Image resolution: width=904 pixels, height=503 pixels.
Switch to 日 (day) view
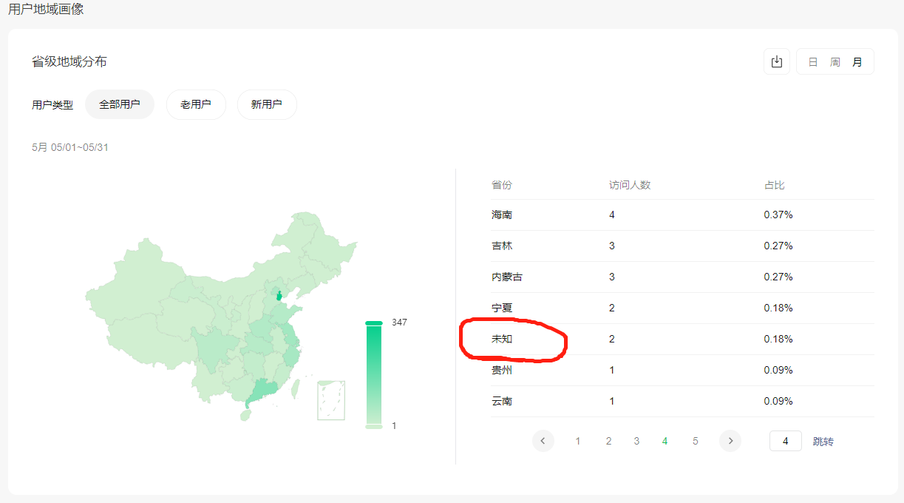coord(813,62)
